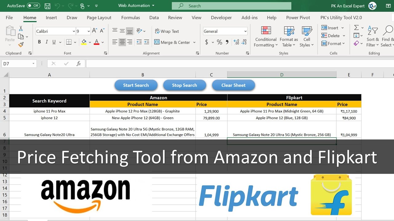
Task: Click the Paste clipboard icon
Action: [x=10, y=31]
